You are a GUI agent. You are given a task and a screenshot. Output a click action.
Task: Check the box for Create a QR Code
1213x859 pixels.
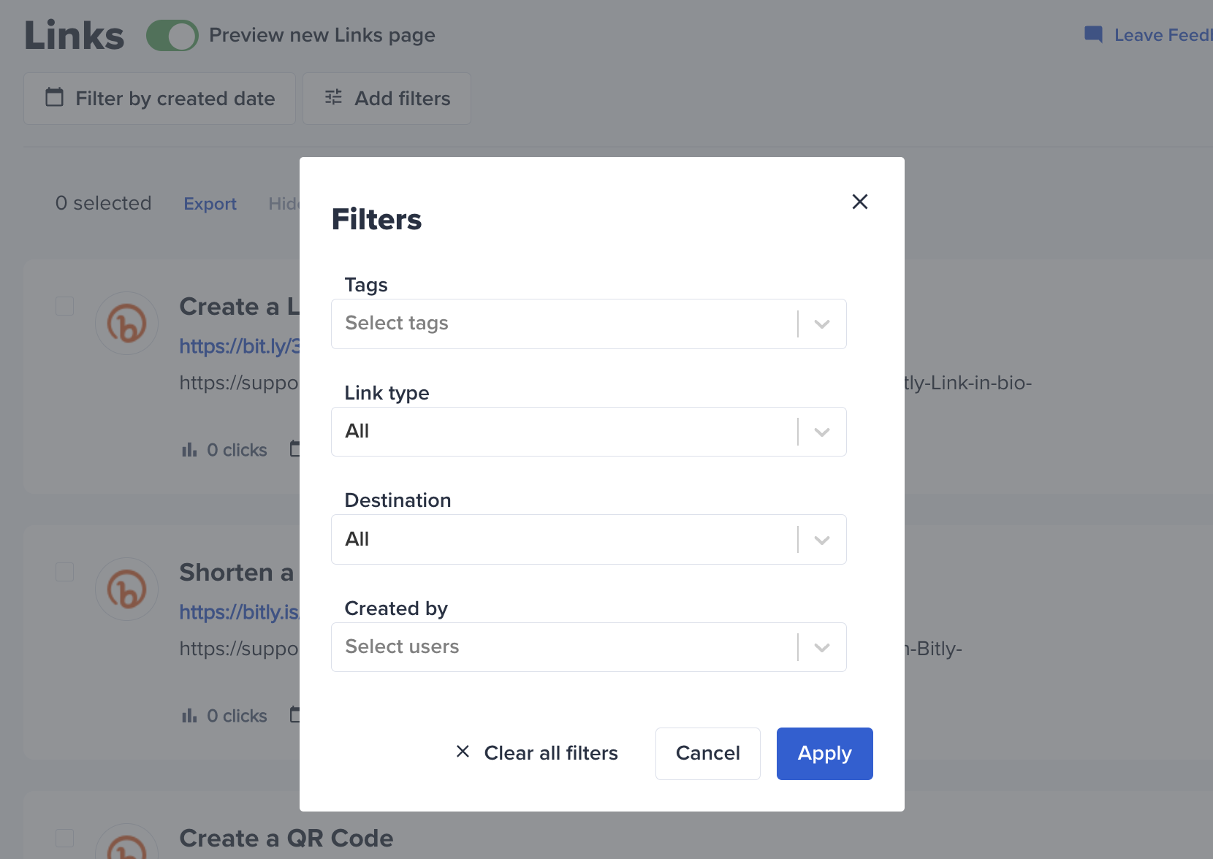(65, 838)
